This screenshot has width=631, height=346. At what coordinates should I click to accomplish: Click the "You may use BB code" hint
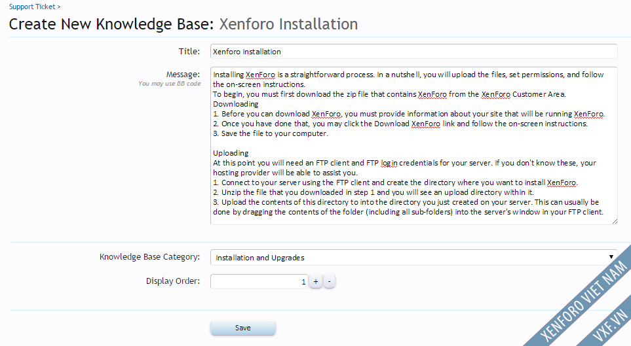pos(169,84)
